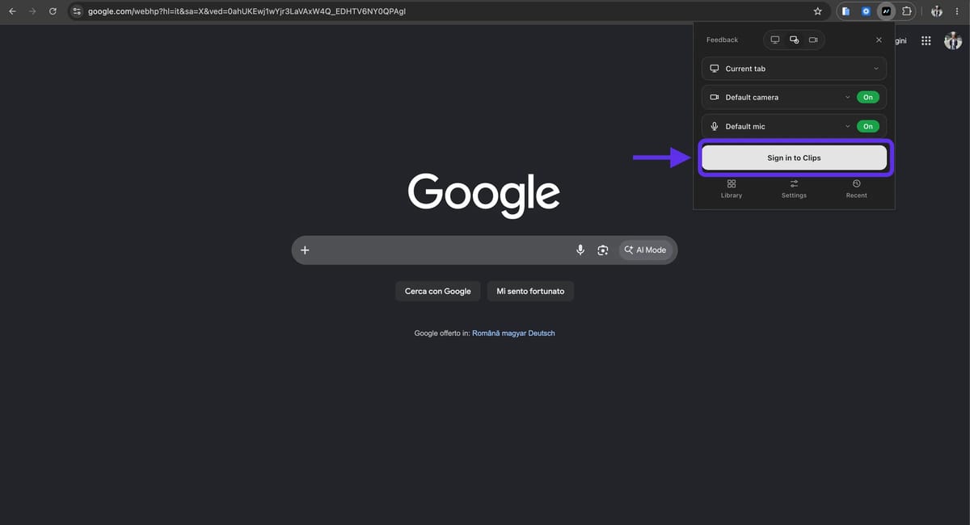Viewport: 970px width, 525px height.
Task: Click the AI Mode button
Action: click(645, 250)
